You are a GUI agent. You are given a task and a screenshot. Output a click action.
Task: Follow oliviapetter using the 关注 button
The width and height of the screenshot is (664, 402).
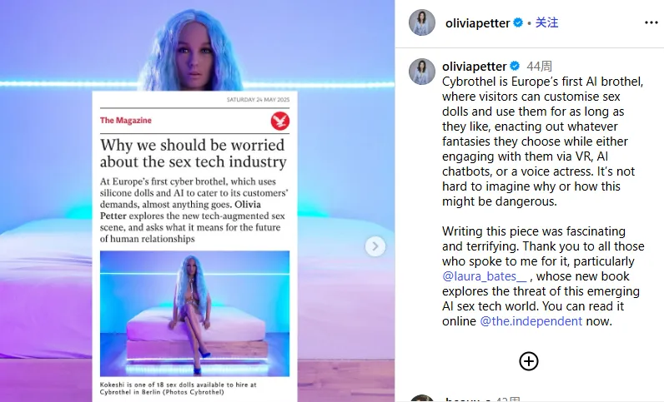pos(546,22)
